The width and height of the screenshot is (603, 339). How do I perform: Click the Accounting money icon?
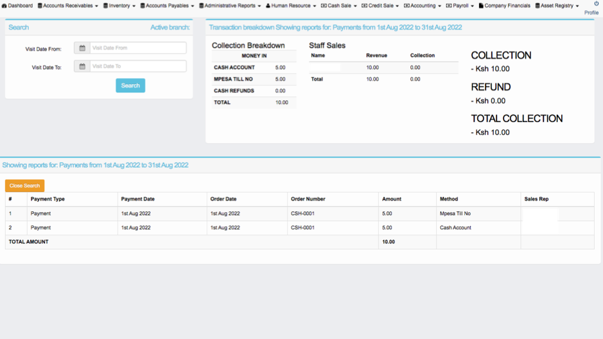pos(406,6)
